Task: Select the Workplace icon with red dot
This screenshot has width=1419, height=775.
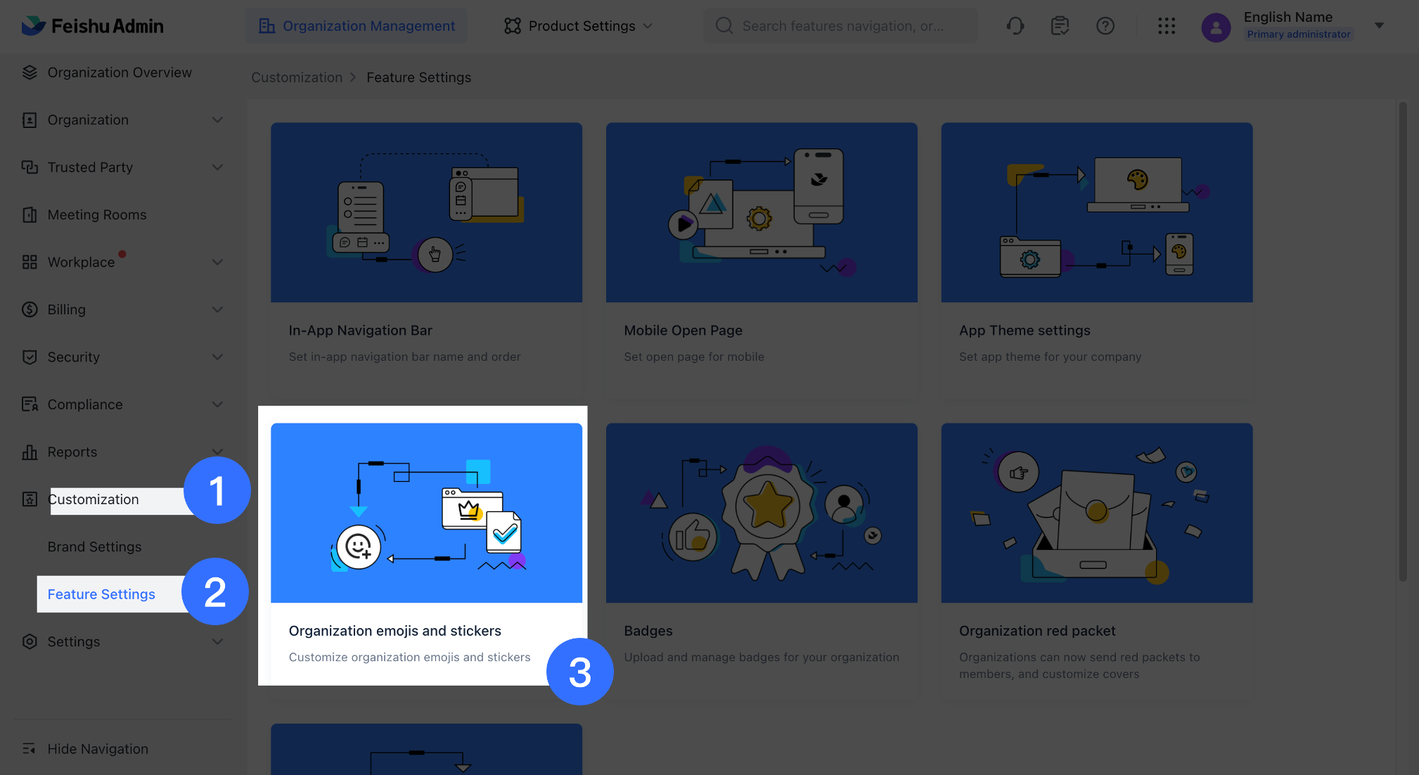Action: click(30, 262)
